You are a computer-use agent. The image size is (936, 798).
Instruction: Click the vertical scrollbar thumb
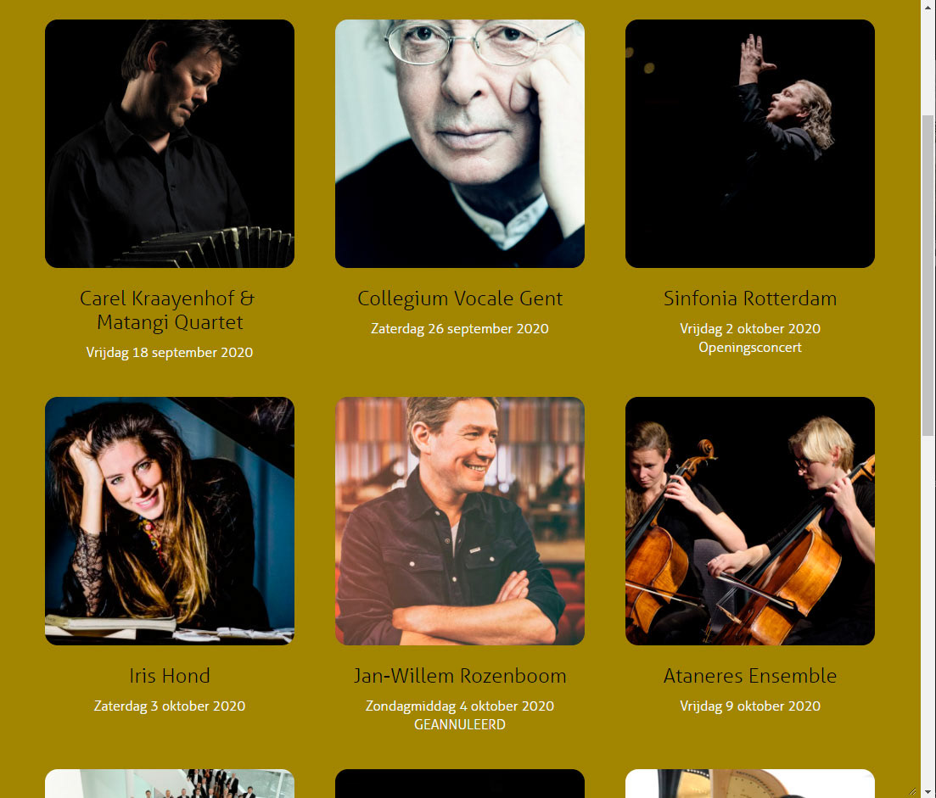pyautogui.click(x=928, y=275)
